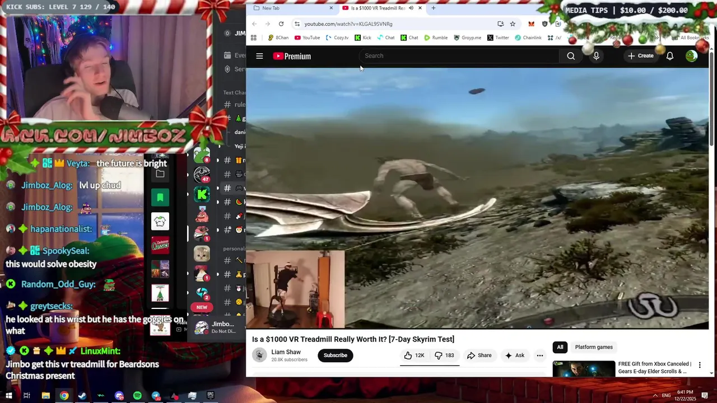This screenshot has height=403, width=717.
Task: Open Task View on taskbar
Action: (x=27, y=396)
